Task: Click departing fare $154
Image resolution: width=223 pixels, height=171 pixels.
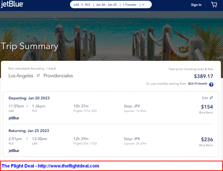Action: tap(207, 107)
